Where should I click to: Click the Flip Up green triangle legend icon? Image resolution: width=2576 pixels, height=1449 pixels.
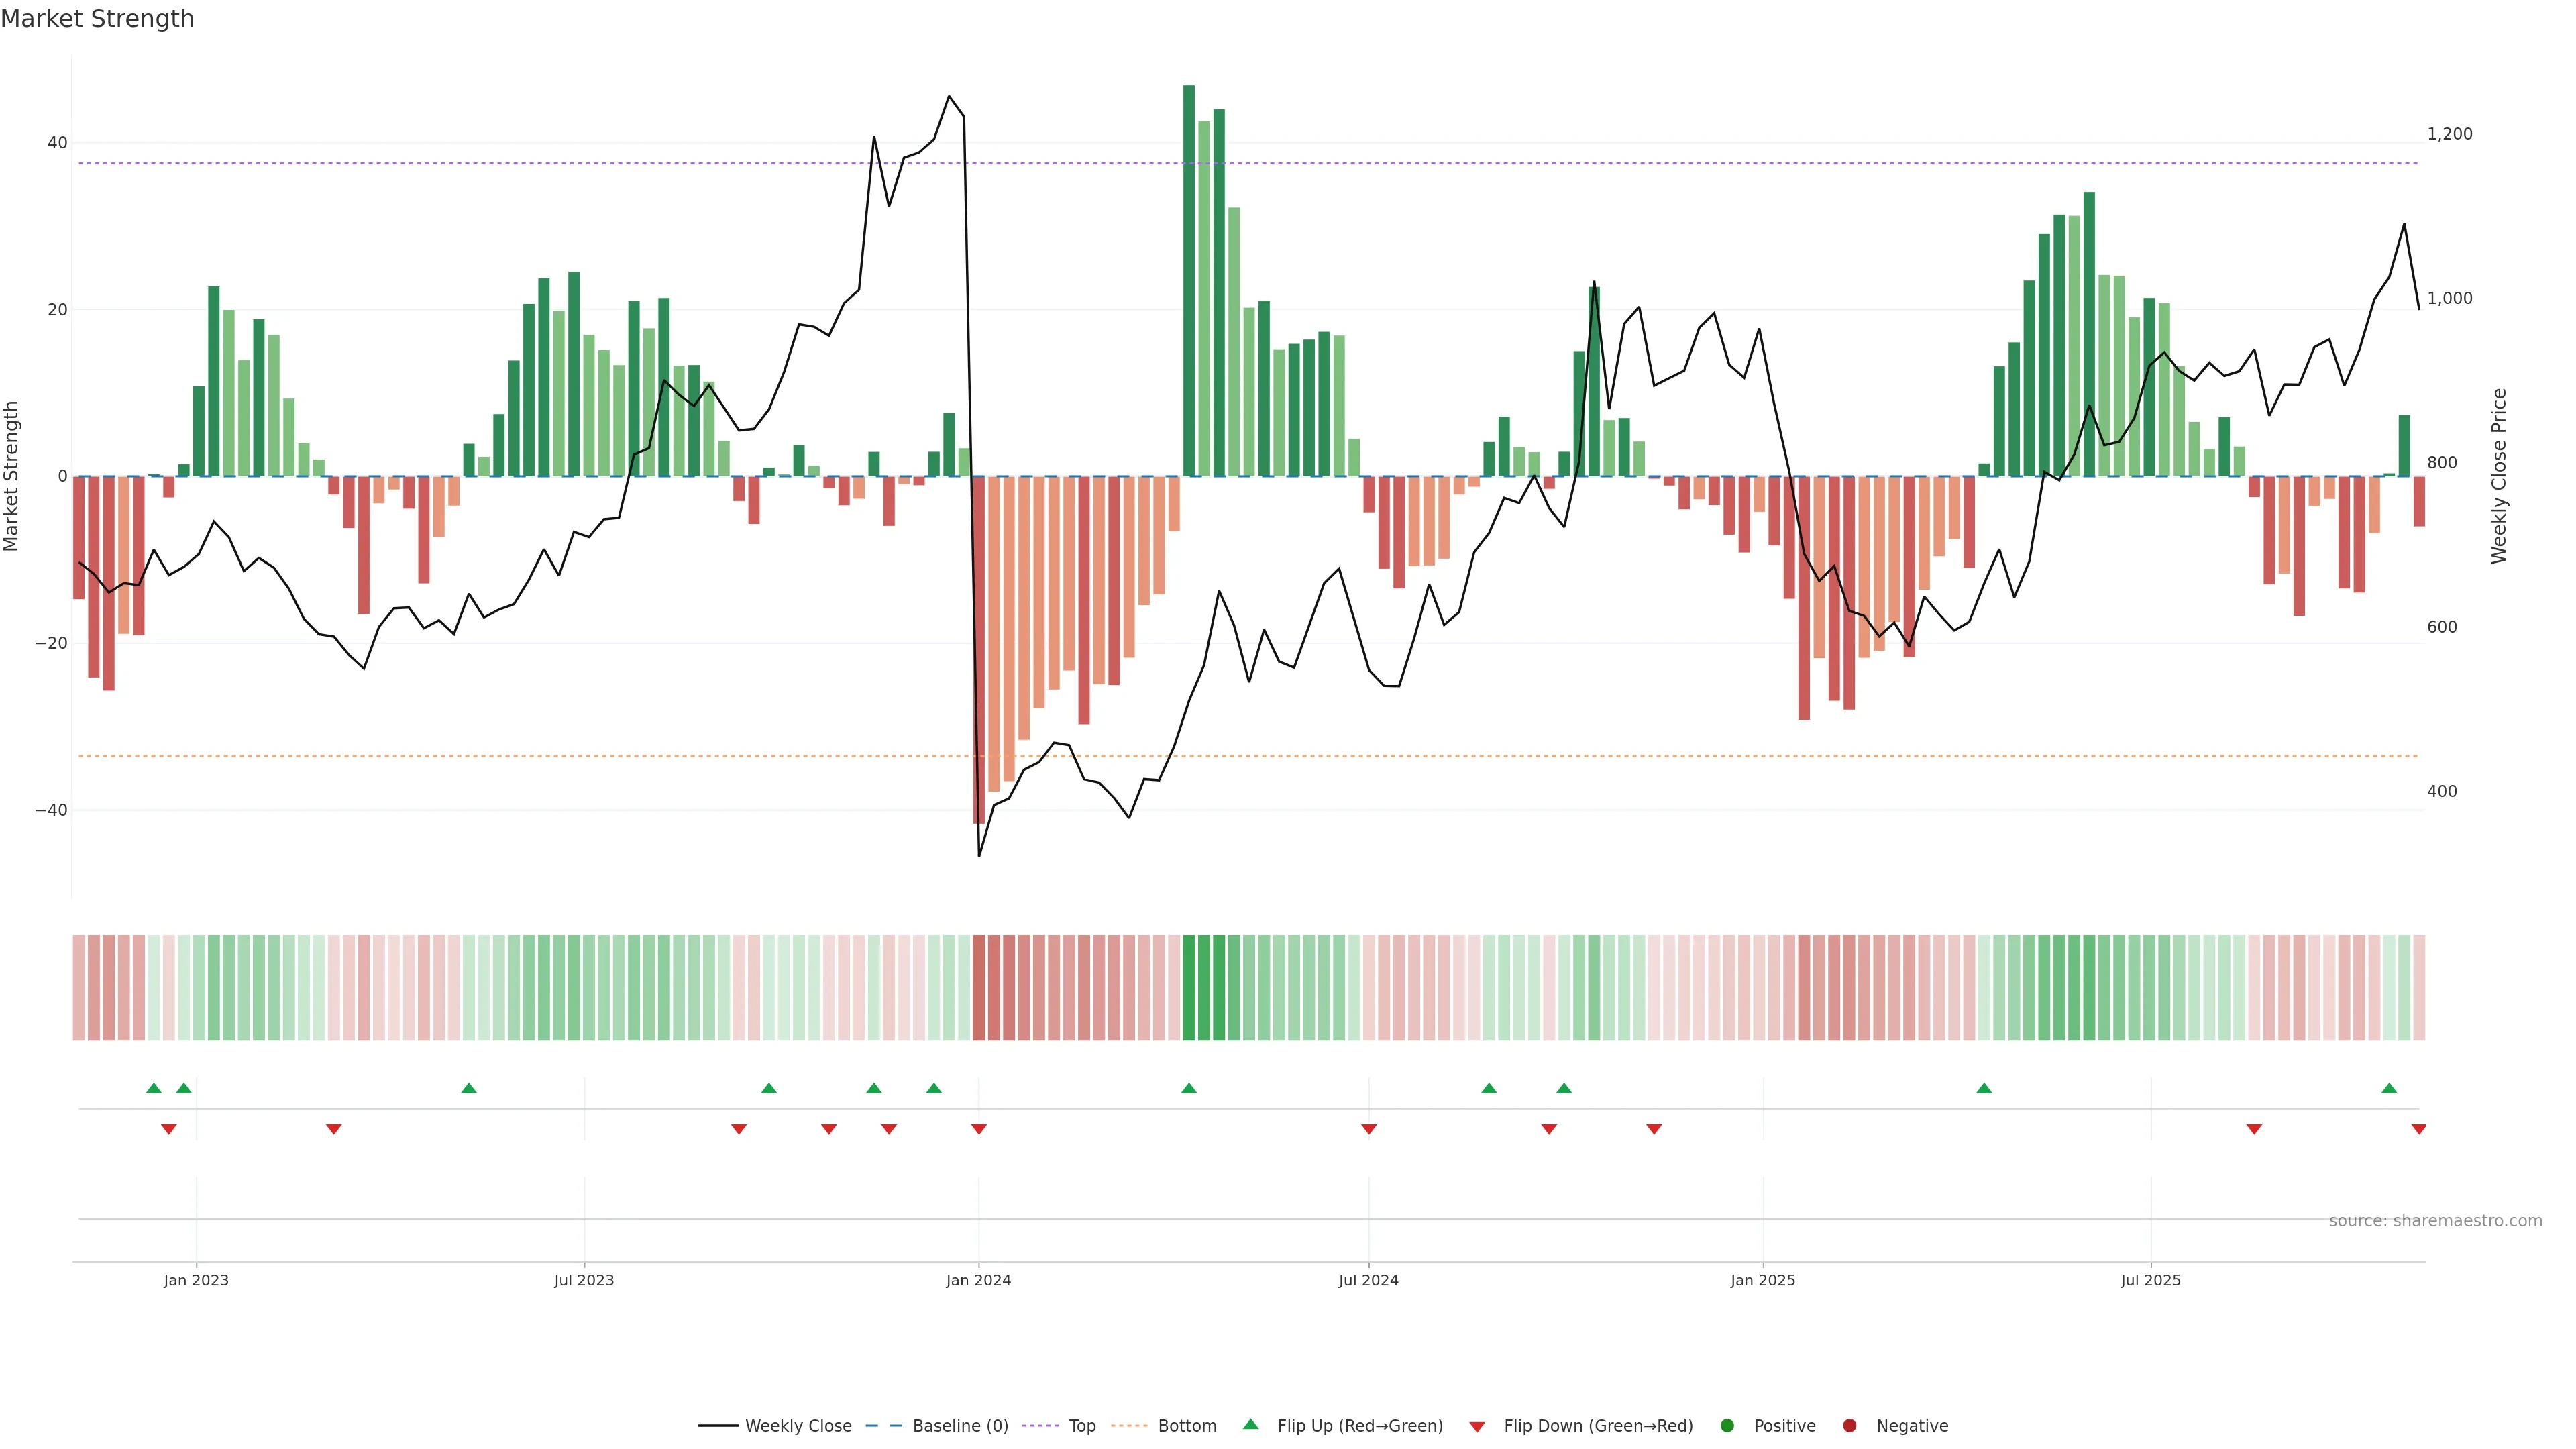click(1250, 1425)
